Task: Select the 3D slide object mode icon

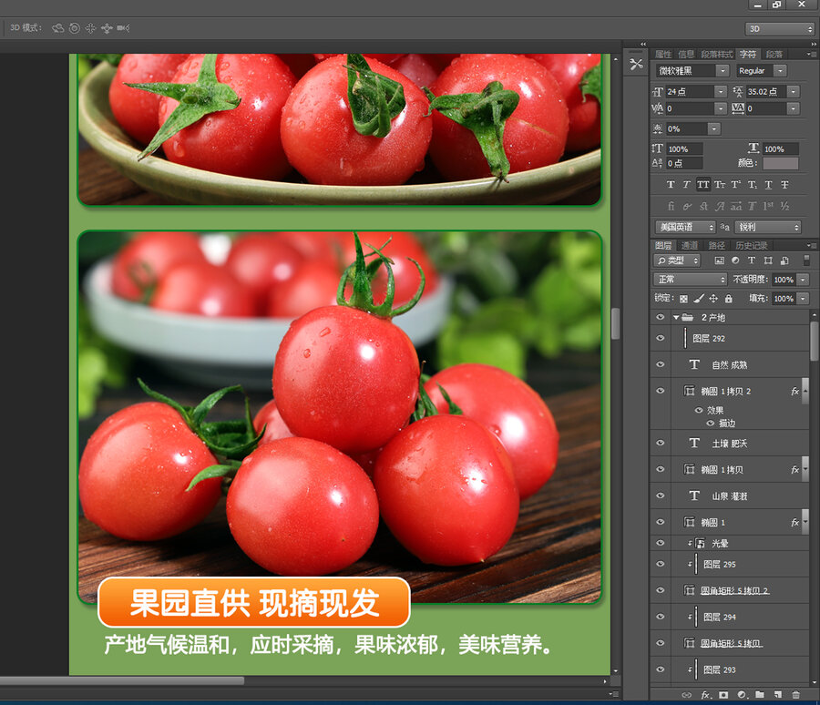Action: 107,28
